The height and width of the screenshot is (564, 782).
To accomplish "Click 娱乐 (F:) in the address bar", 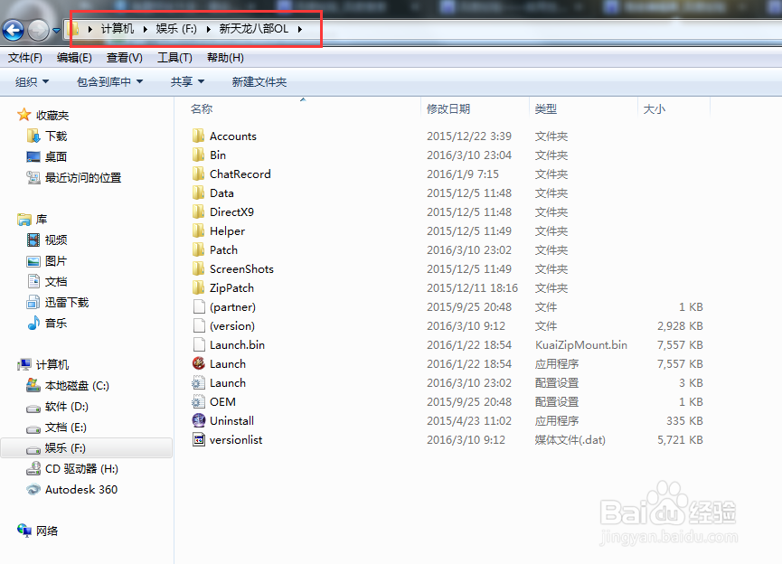I will [176, 29].
